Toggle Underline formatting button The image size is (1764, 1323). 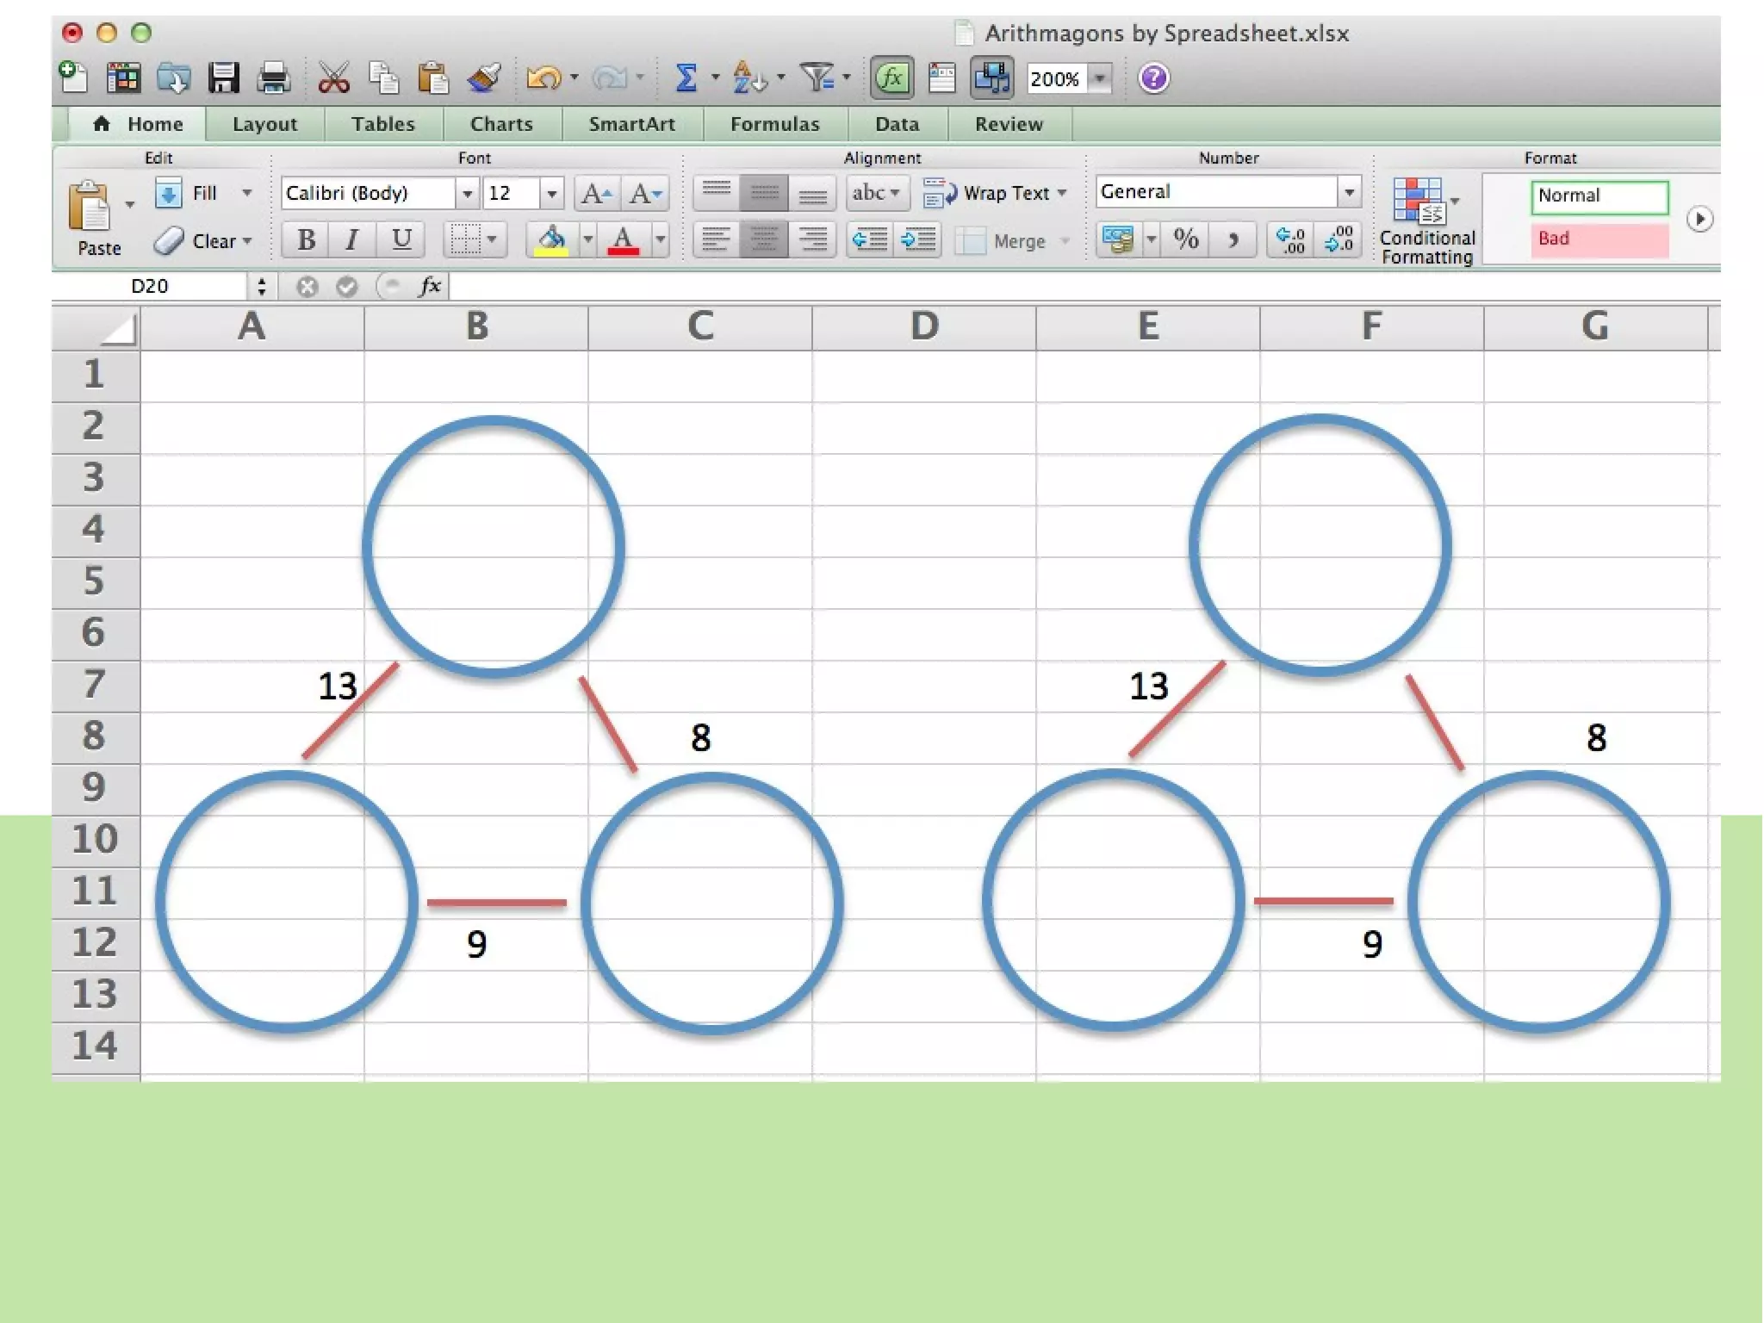[x=401, y=239]
